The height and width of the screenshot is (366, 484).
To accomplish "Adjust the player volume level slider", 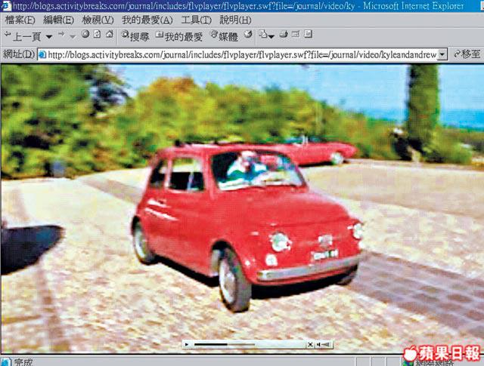I will [x=327, y=344].
